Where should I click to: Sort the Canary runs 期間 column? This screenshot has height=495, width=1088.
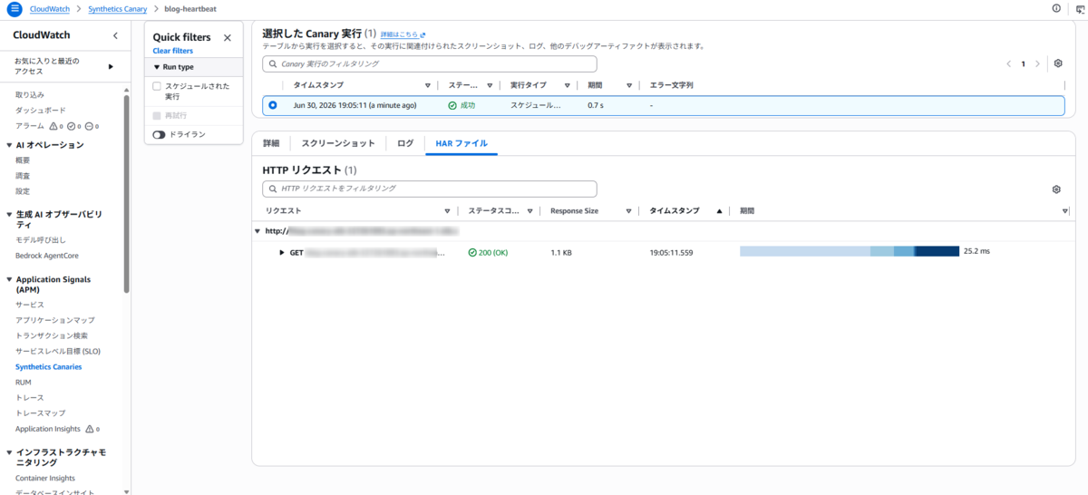coord(628,85)
